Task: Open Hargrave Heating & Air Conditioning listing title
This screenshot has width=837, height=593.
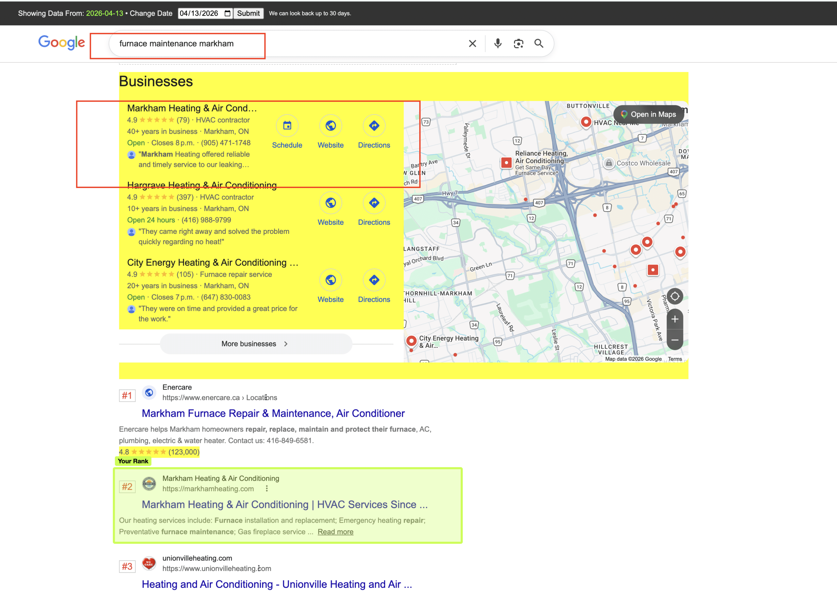Action: tap(202, 185)
